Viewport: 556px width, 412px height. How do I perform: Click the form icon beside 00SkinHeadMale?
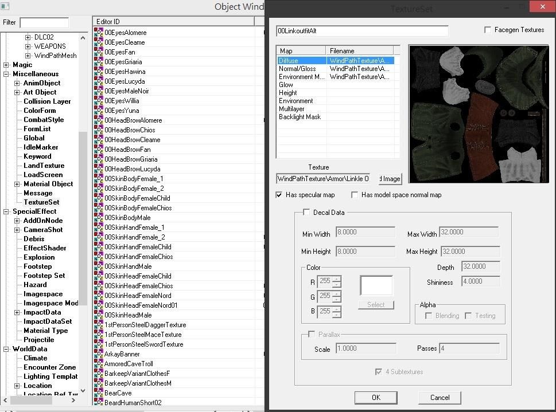pyautogui.click(x=99, y=315)
